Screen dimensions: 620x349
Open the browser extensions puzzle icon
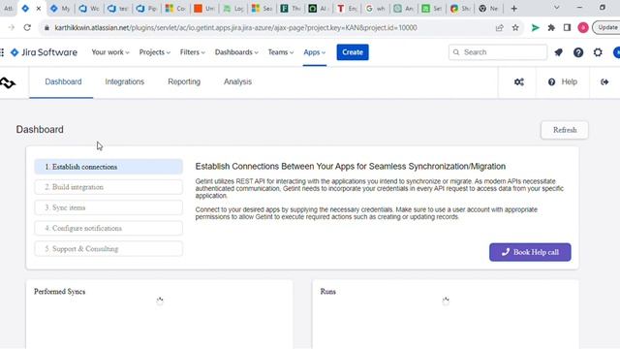(551, 28)
